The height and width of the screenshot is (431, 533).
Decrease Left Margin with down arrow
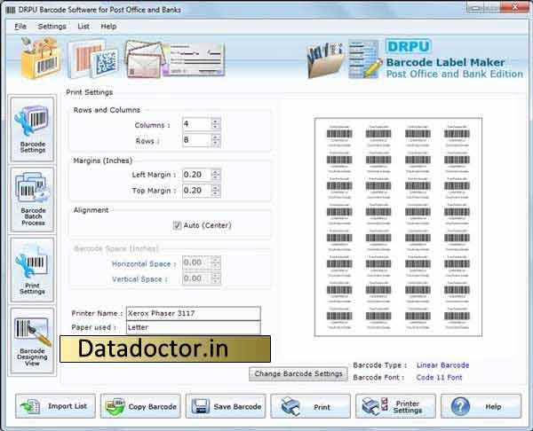pos(216,178)
